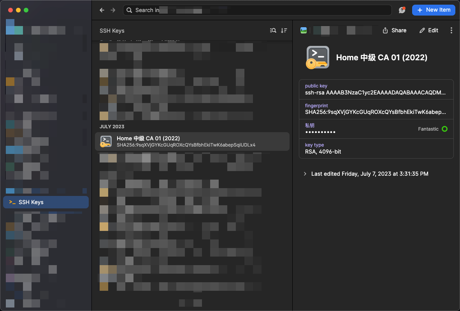Expand the Last edited history section
Image resolution: width=460 pixels, height=311 pixels.
[305, 174]
